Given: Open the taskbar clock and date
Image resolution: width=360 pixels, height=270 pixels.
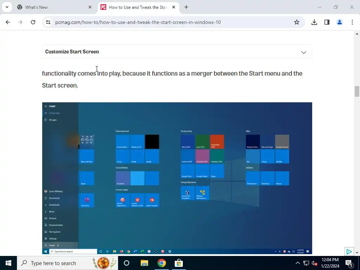Looking at the screenshot, I should coord(330,263).
